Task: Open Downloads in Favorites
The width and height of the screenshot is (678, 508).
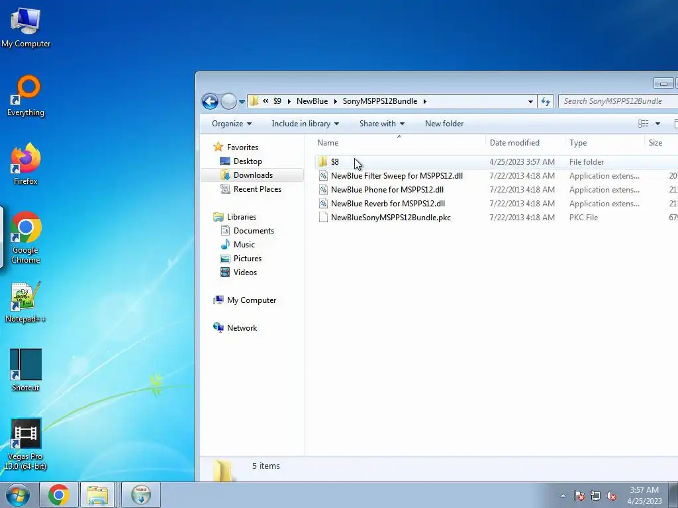Action: click(x=253, y=175)
